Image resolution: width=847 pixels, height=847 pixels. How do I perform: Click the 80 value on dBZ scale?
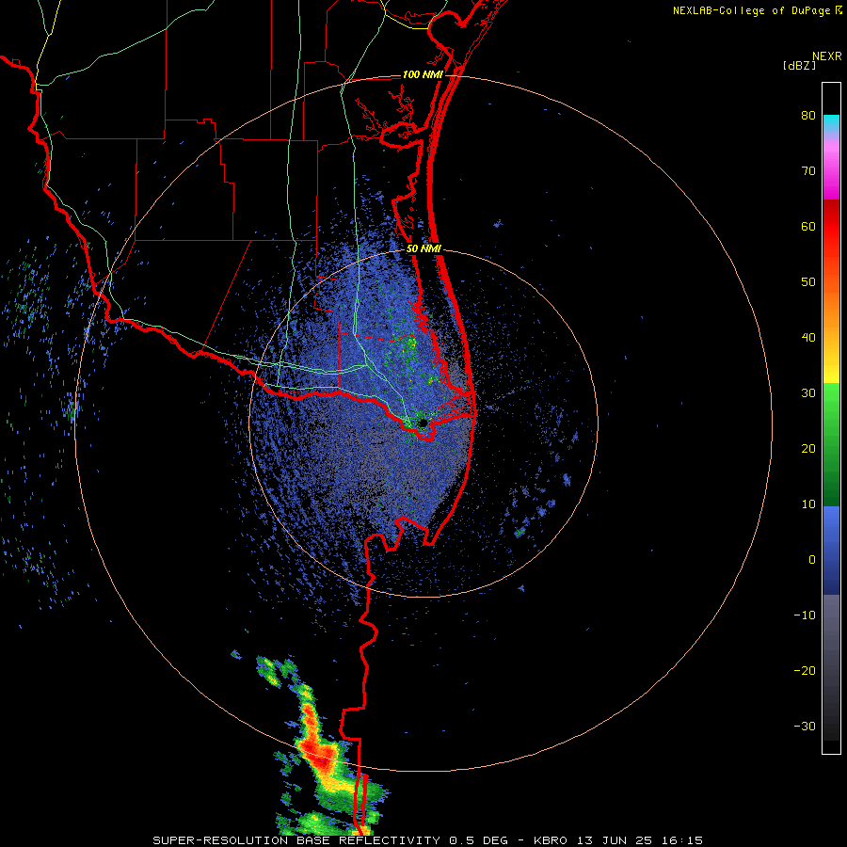(808, 116)
